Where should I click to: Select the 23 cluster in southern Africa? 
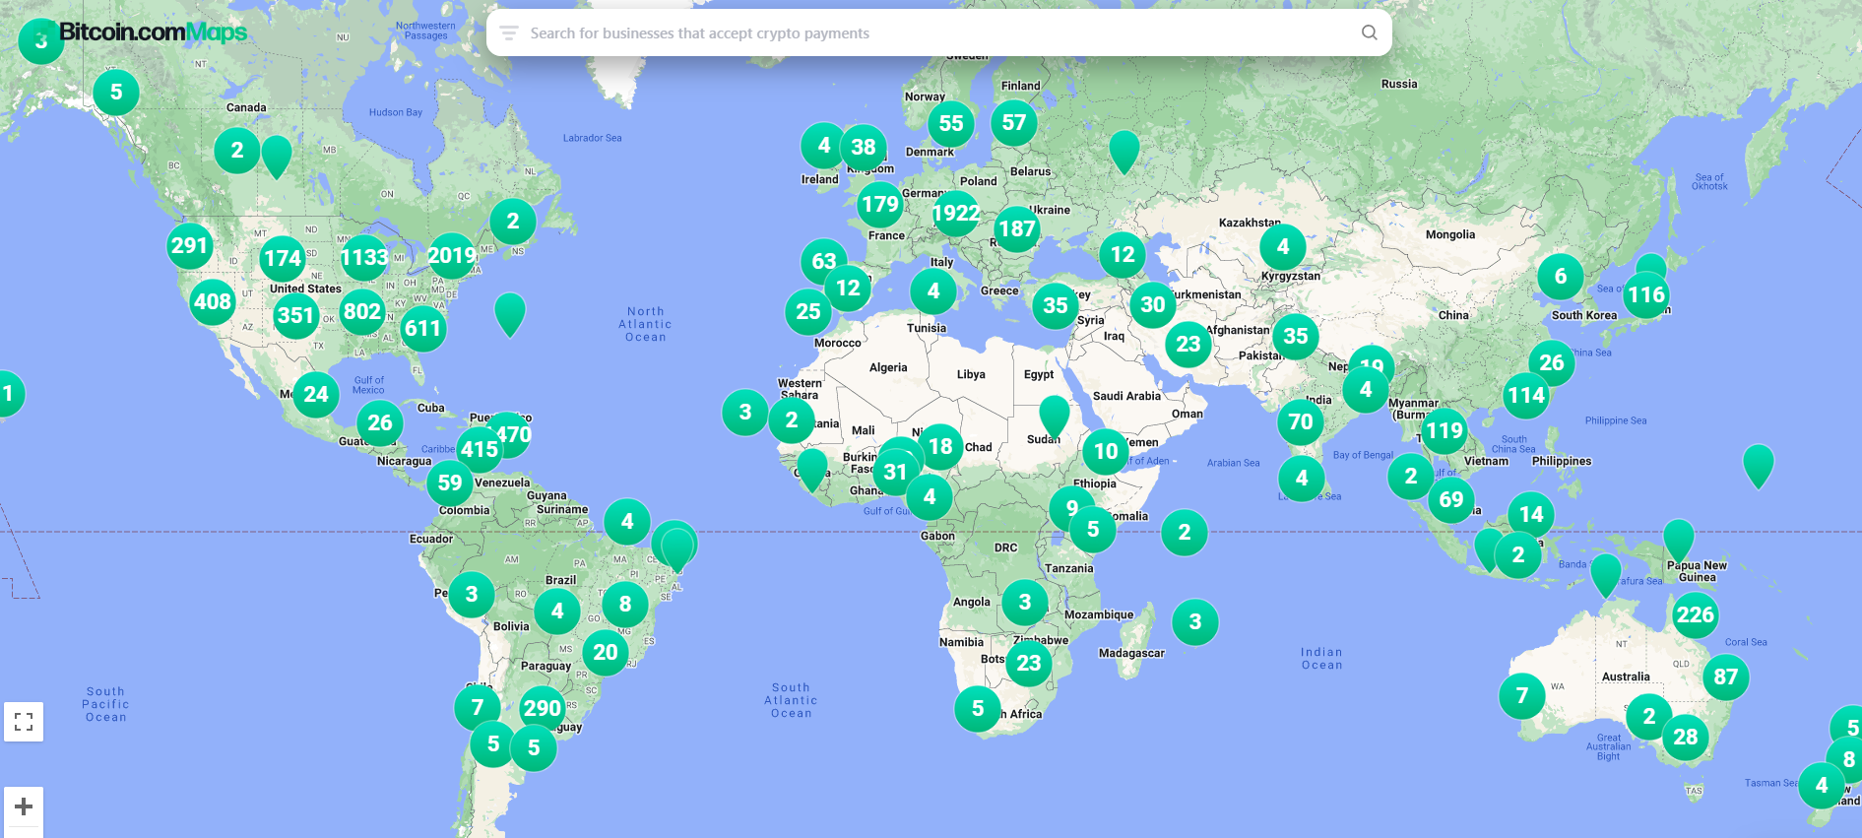1029,664
